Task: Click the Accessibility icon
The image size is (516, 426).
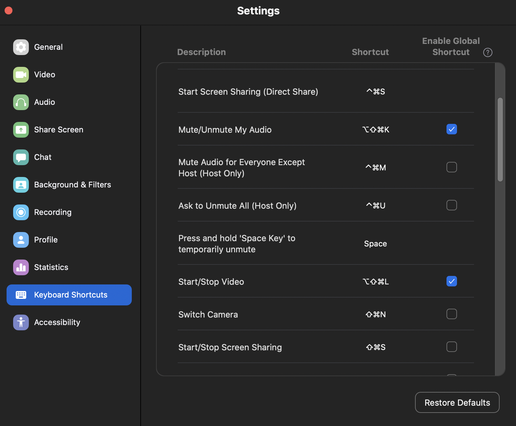Action: (x=21, y=322)
